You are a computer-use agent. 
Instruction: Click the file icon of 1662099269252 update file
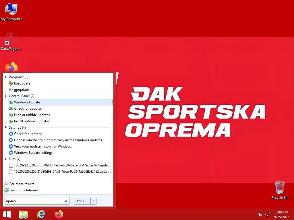click(11, 172)
